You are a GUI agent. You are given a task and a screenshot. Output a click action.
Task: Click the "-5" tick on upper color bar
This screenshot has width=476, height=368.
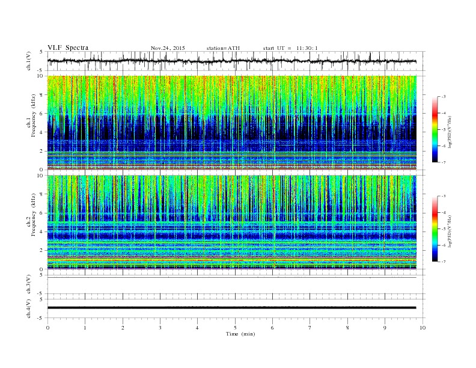[443, 130]
